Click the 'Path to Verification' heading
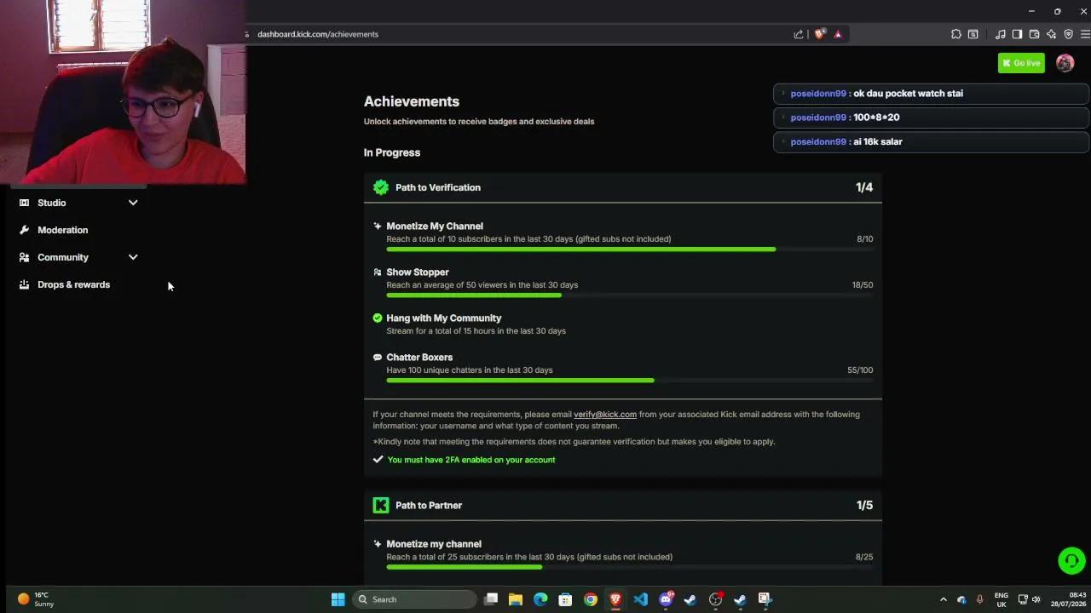 438,187
